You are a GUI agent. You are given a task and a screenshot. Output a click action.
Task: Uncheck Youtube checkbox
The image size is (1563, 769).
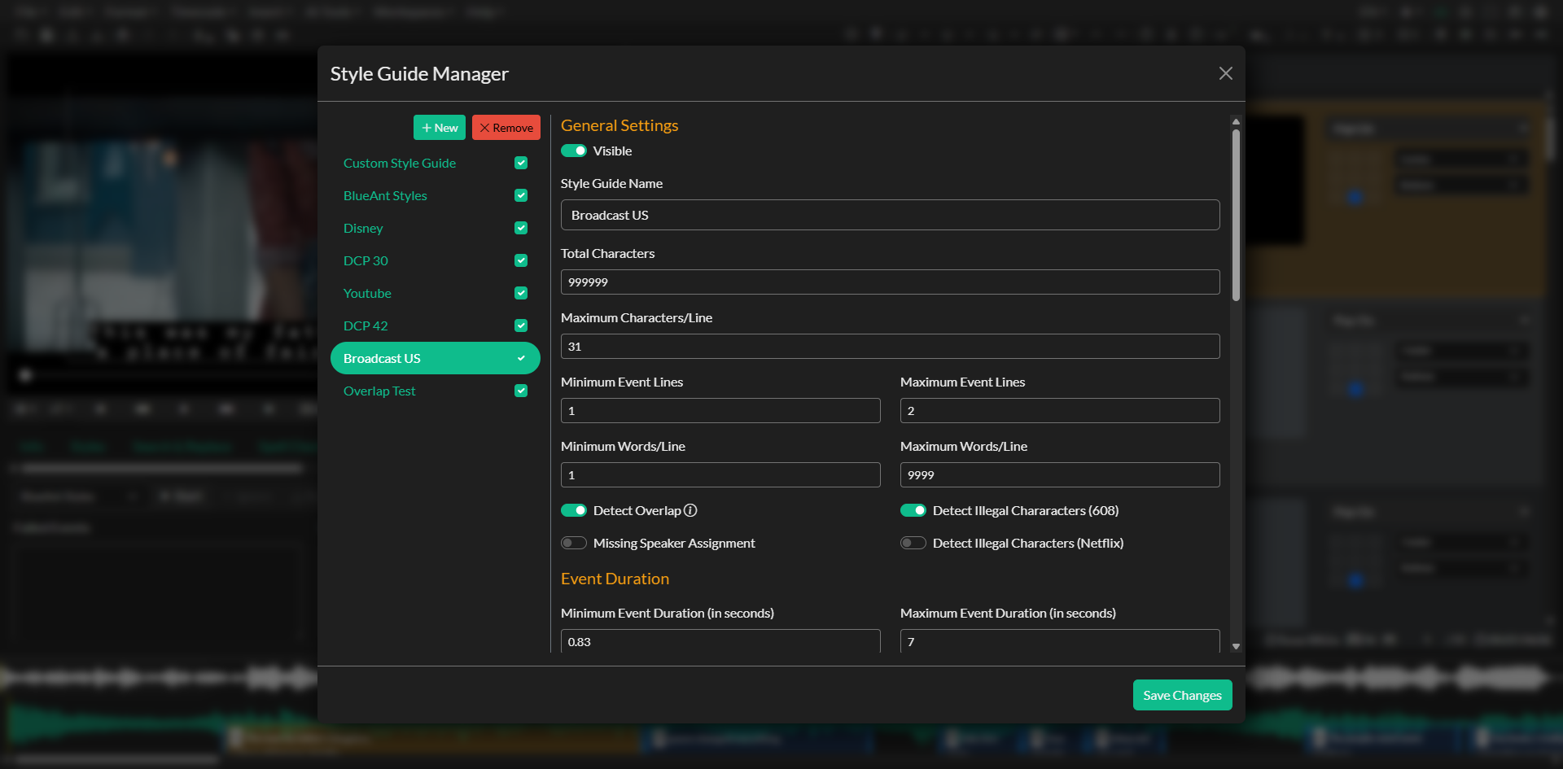(x=521, y=293)
